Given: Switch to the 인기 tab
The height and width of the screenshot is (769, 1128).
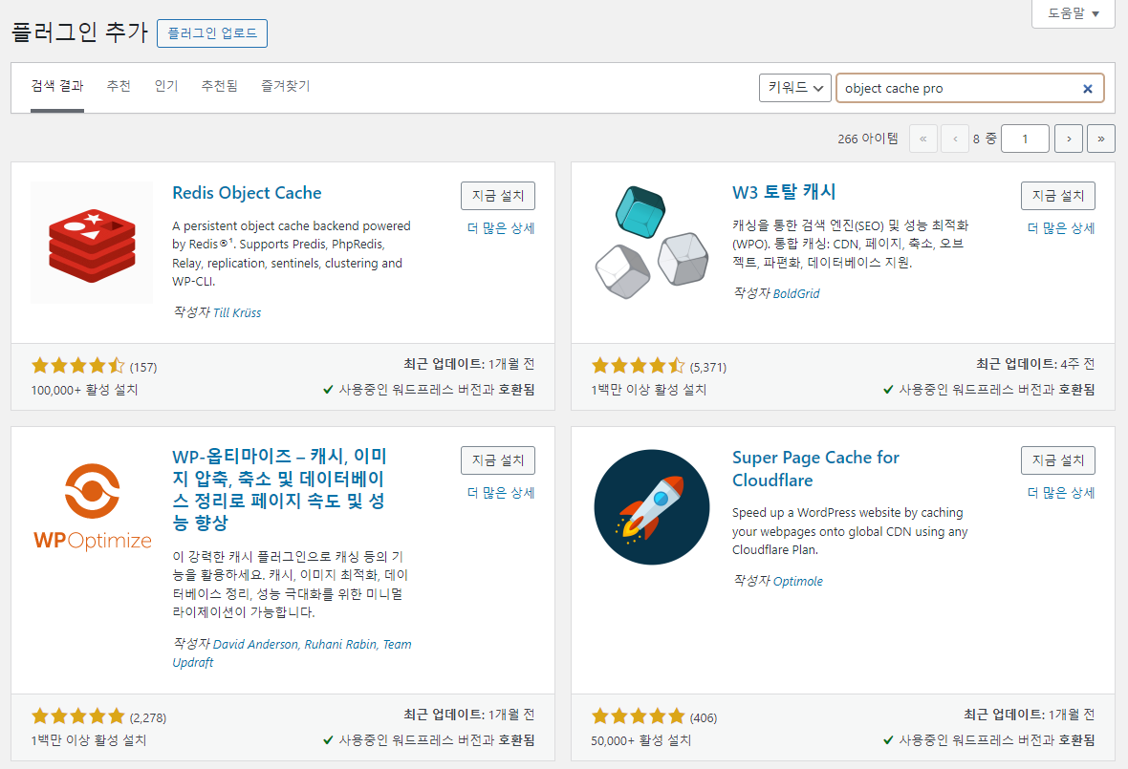Looking at the screenshot, I should (x=166, y=86).
